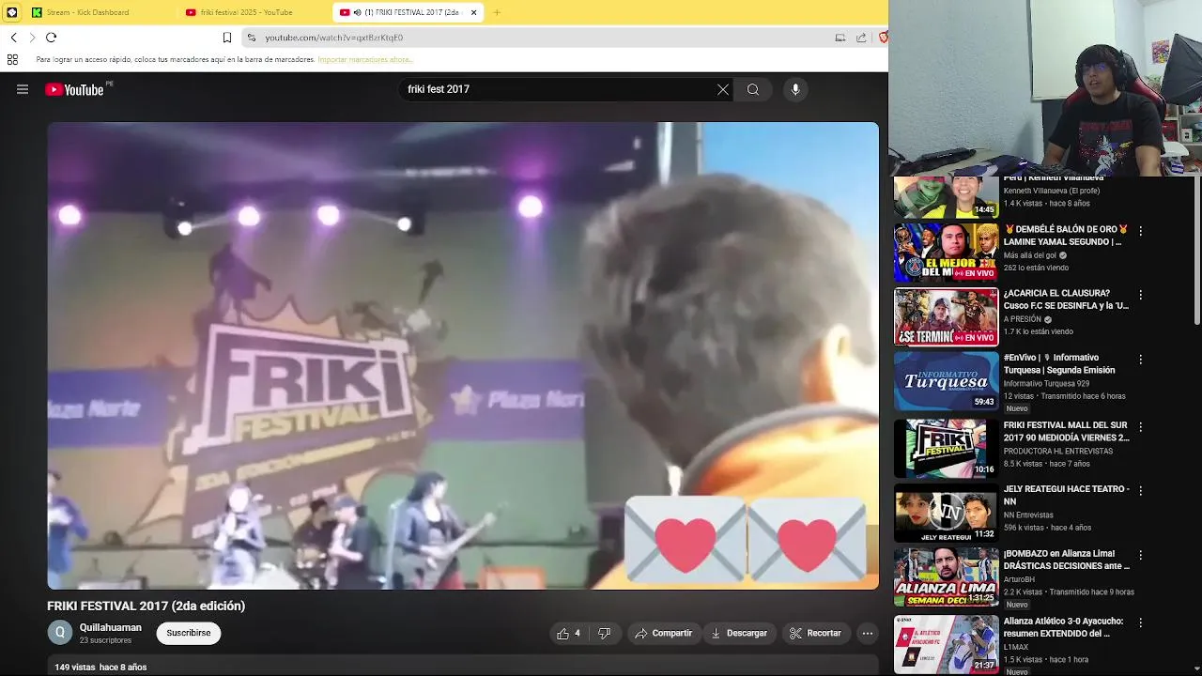Open more actions ellipsis next to Recortar
This screenshot has height=676, width=1202.
click(868, 633)
